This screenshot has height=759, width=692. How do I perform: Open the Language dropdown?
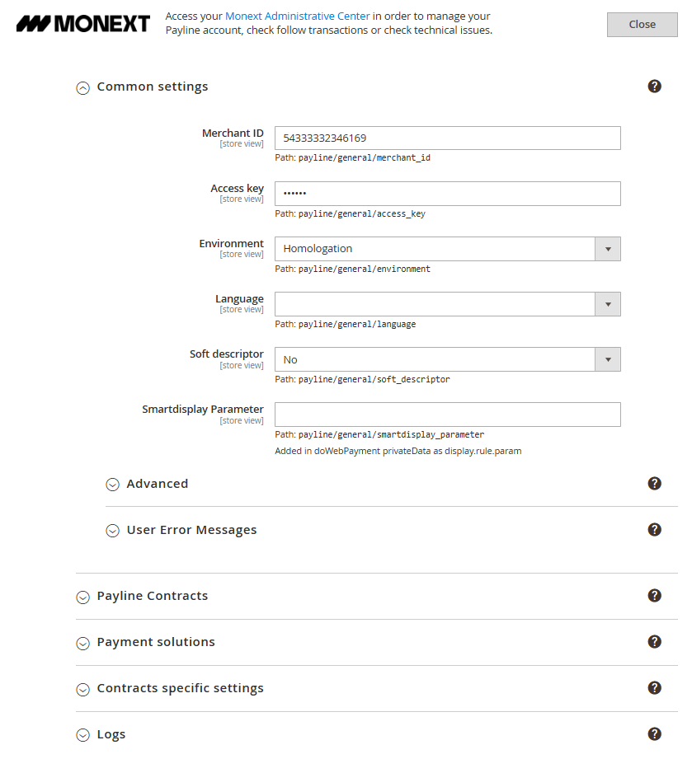[x=447, y=304]
